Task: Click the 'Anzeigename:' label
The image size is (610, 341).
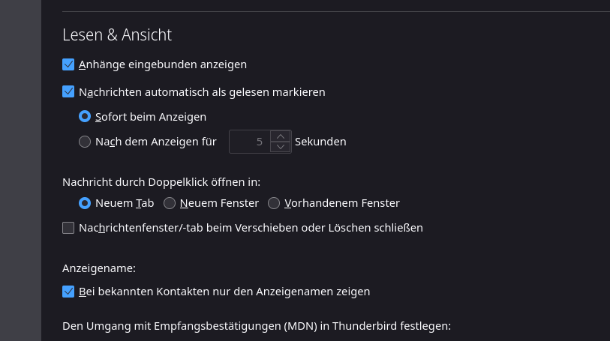Action: pos(98,267)
